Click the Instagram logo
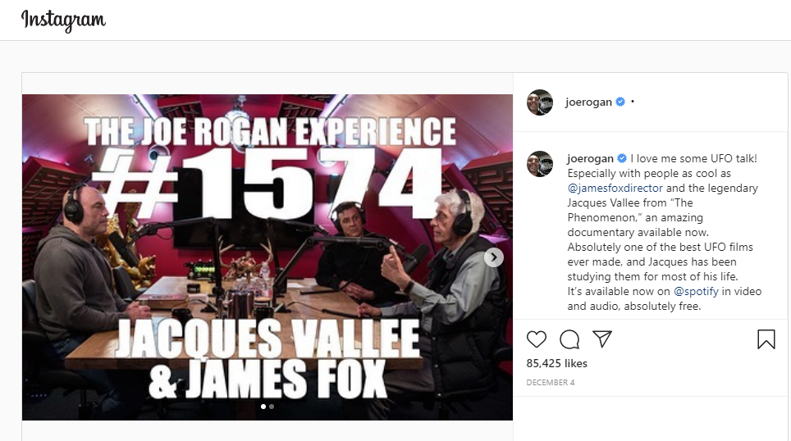The image size is (791, 441). 63,20
